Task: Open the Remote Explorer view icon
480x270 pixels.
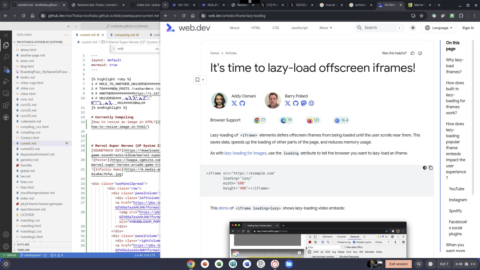Action: tap(6, 93)
